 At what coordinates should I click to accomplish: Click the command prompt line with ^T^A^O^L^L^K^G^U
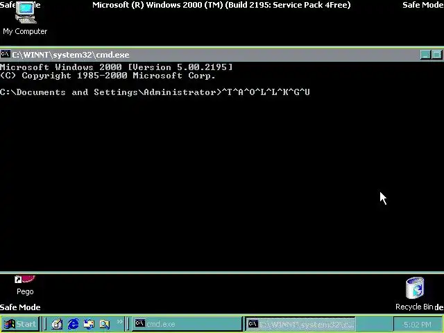point(155,92)
